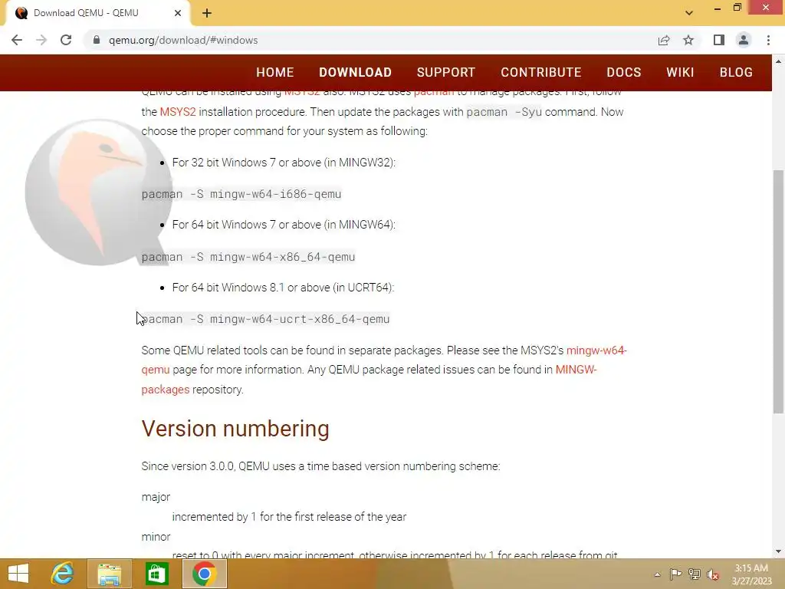Open Chrome's three-dot menu
This screenshot has width=785, height=589.
point(768,40)
